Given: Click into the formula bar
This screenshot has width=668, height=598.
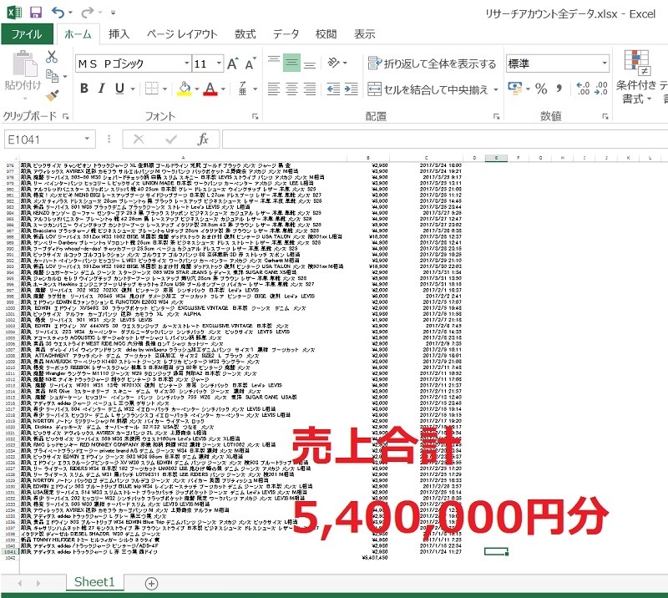Looking at the screenshot, I should pos(445,139).
